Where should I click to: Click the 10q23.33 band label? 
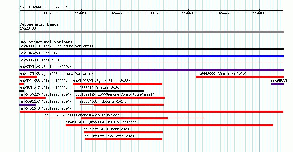coord(28,28)
